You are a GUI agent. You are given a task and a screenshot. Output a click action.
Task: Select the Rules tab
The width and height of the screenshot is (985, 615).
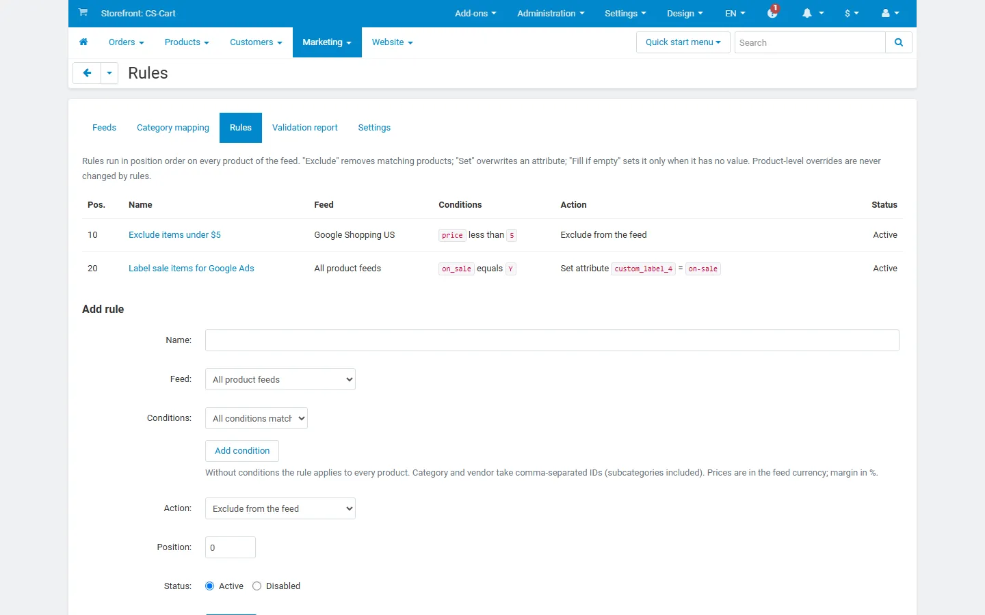[241, 128]
